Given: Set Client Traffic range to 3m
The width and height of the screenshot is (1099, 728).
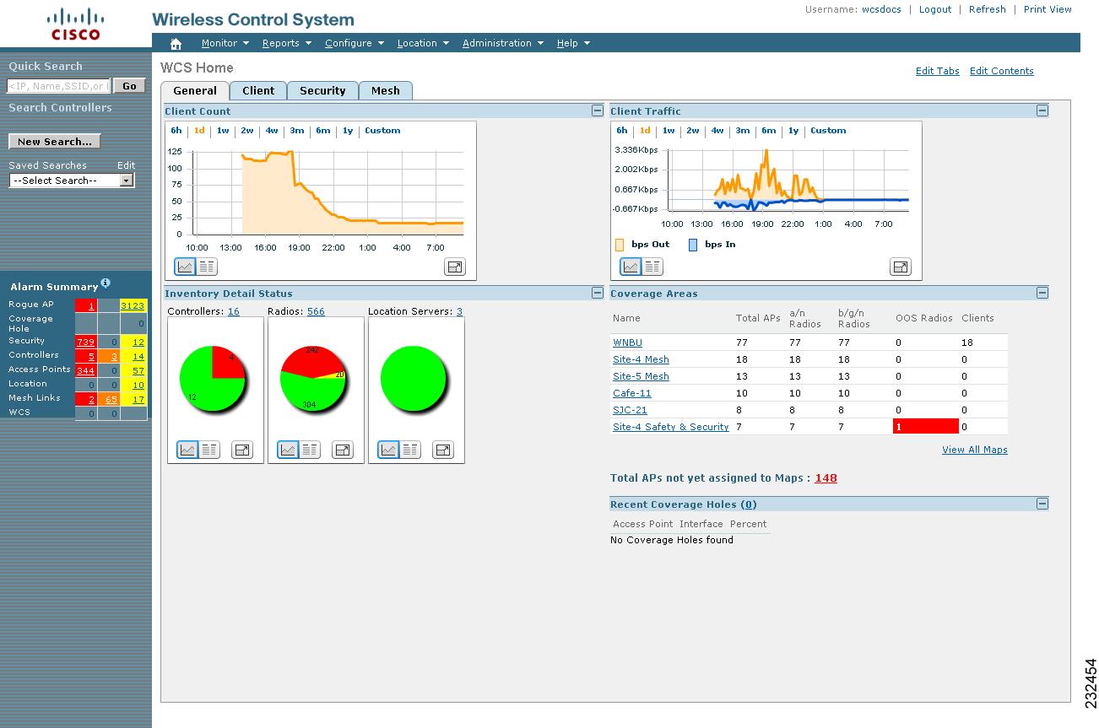Looking at the screenshot, I should tap(743, 131).
